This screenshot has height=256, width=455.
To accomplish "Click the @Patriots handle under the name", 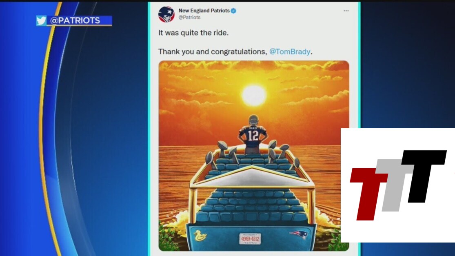I will coord(189,18).
